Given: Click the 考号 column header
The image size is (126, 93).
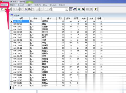Looking at the screenshot, I should coord(21,19).
